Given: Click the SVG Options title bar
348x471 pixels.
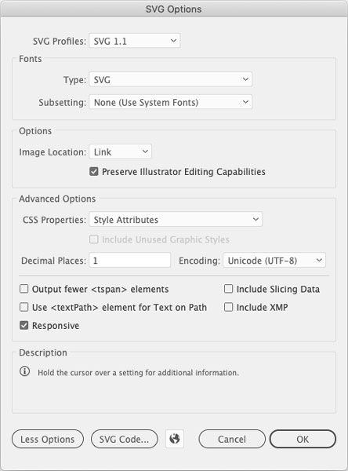Looking at the screenshot, I should click(174, 9).
